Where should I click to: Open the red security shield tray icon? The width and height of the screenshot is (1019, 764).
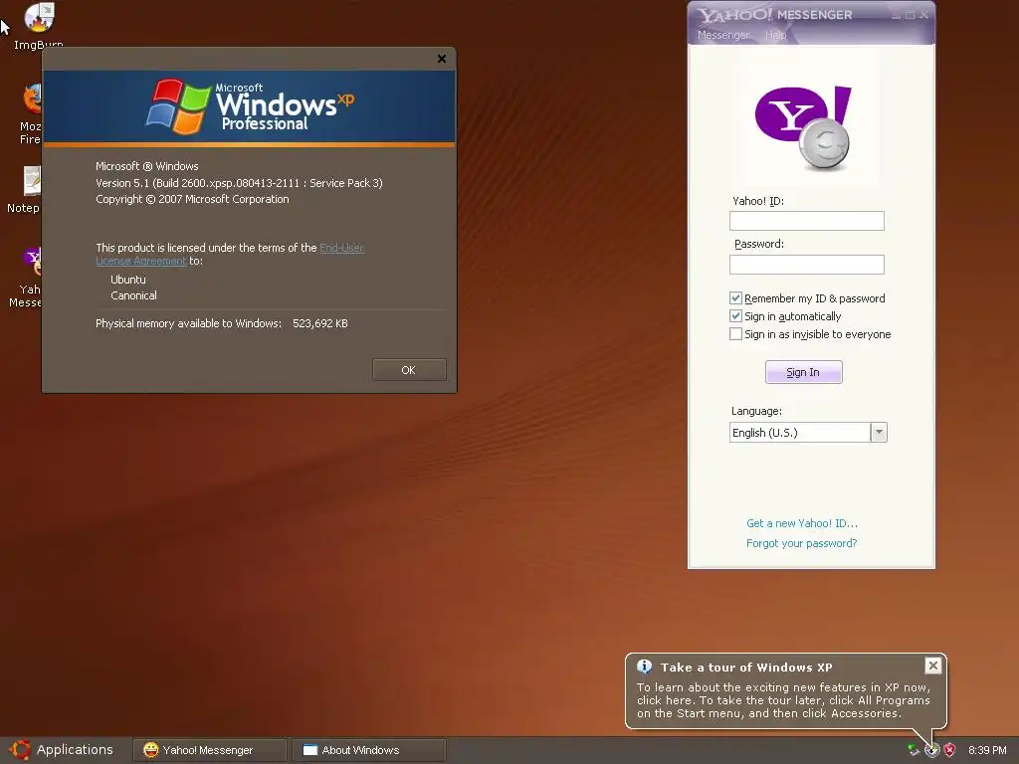[949, 750]
